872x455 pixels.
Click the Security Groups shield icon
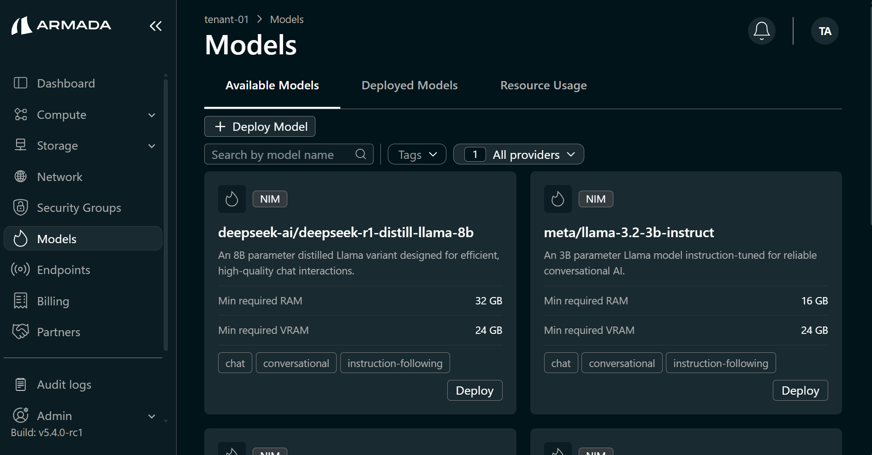(20, 207)
